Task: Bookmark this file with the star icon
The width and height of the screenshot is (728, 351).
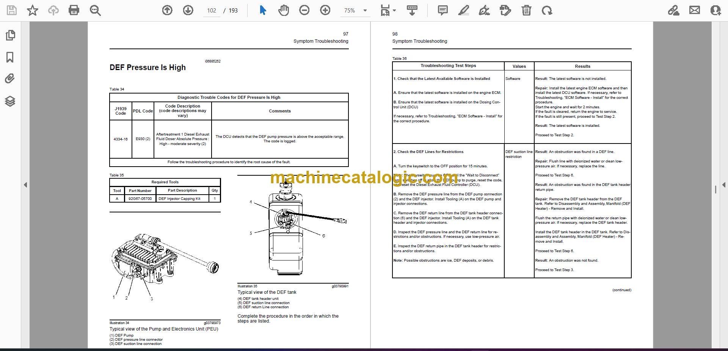Action: (33, 10)
